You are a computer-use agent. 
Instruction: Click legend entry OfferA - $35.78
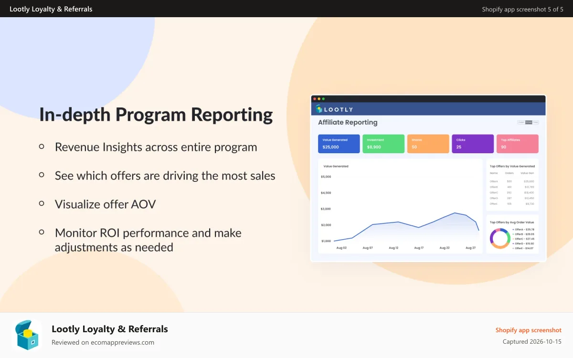(x=524, y=230)
